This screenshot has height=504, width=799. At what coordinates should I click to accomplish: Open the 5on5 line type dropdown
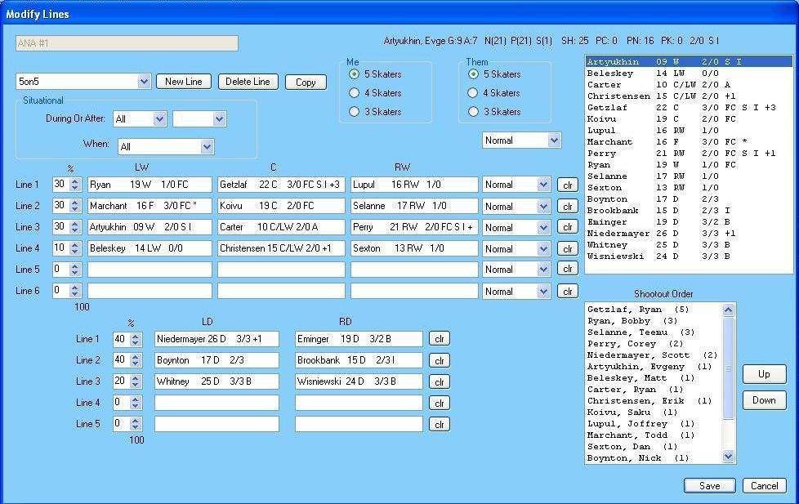(x=144, y=82)
